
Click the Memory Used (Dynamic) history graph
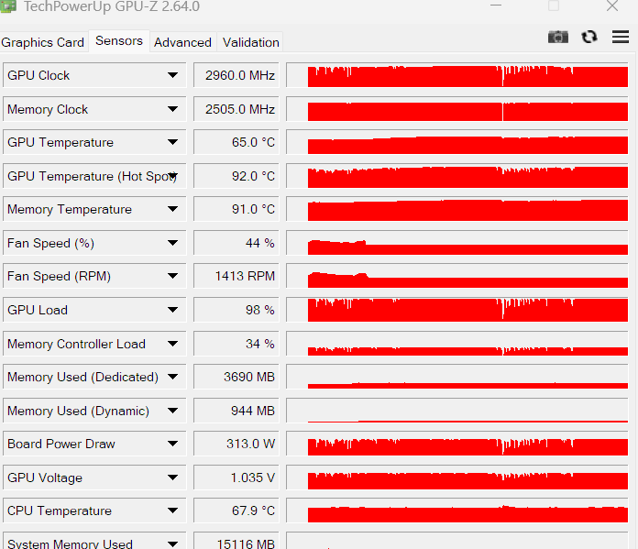pos(457,411)
